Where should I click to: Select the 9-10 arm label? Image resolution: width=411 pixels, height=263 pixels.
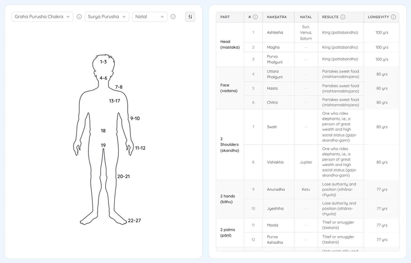(135, 118)
